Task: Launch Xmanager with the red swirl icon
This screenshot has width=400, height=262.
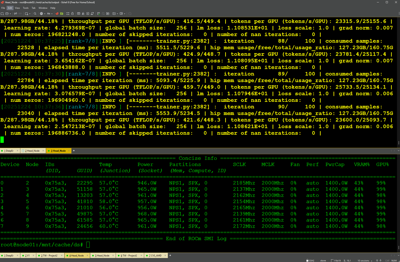Action: pos(57,14)
